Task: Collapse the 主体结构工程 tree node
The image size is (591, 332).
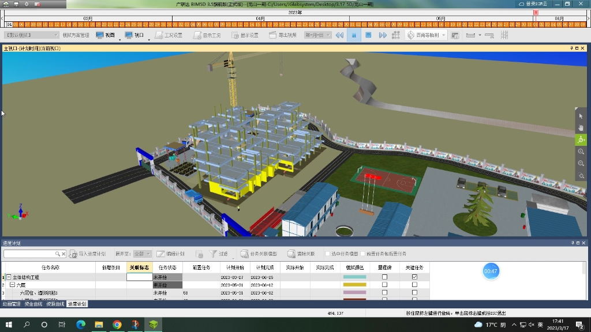Action: (x=9, y=277)
